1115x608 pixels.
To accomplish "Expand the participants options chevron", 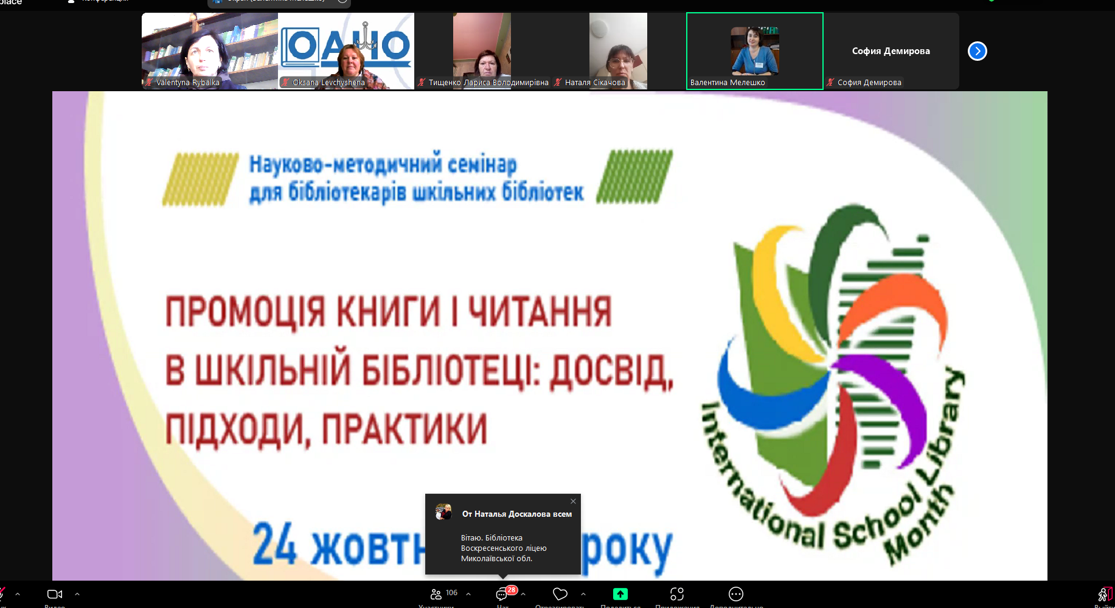I will tap(468, 594).
